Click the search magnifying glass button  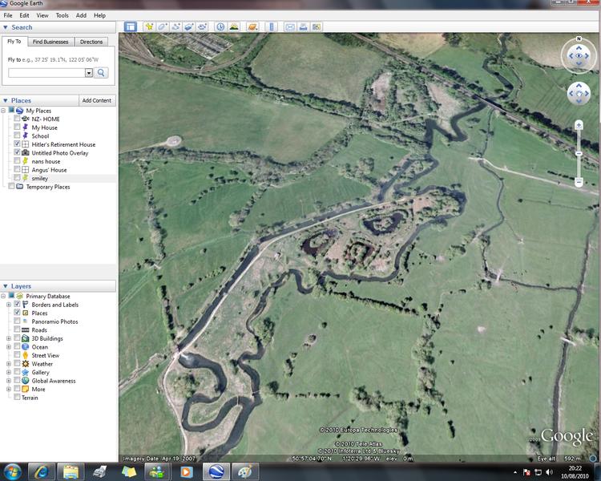(101, 73)
